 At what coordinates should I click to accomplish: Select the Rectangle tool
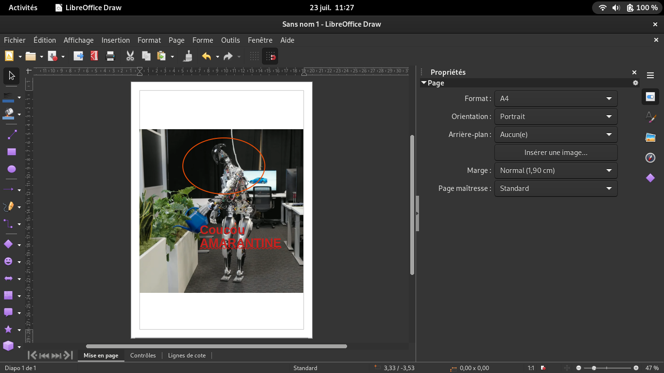[12, 152]
